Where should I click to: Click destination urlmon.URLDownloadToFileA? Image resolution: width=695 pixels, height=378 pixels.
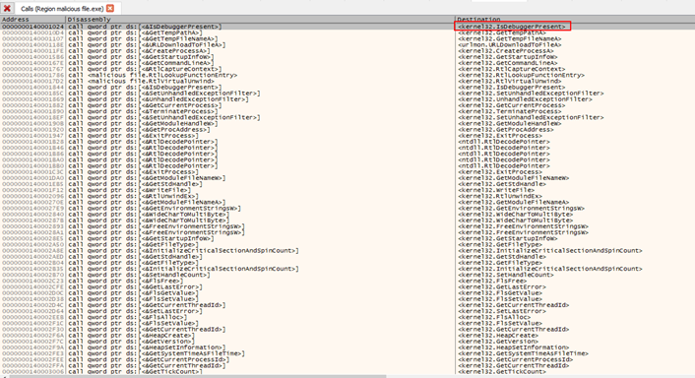pos(510,44)
